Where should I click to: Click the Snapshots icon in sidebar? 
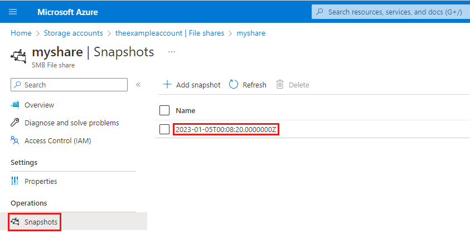click(15, 222)
